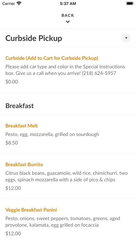Tap the $8.50 Breakfast Melt price
Screen dimensions: 136x242
12,143
